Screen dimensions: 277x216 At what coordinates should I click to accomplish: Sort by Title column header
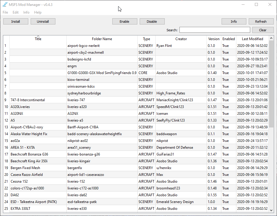tap(38, 39)
